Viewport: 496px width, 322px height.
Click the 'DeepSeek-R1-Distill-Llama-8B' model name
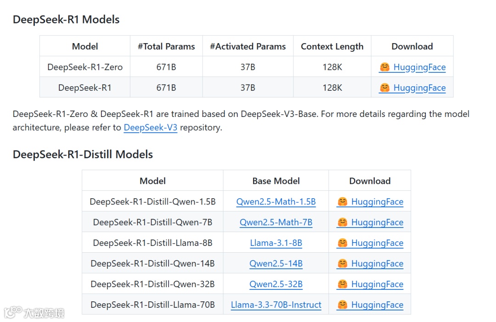click(x=152, y=243)
